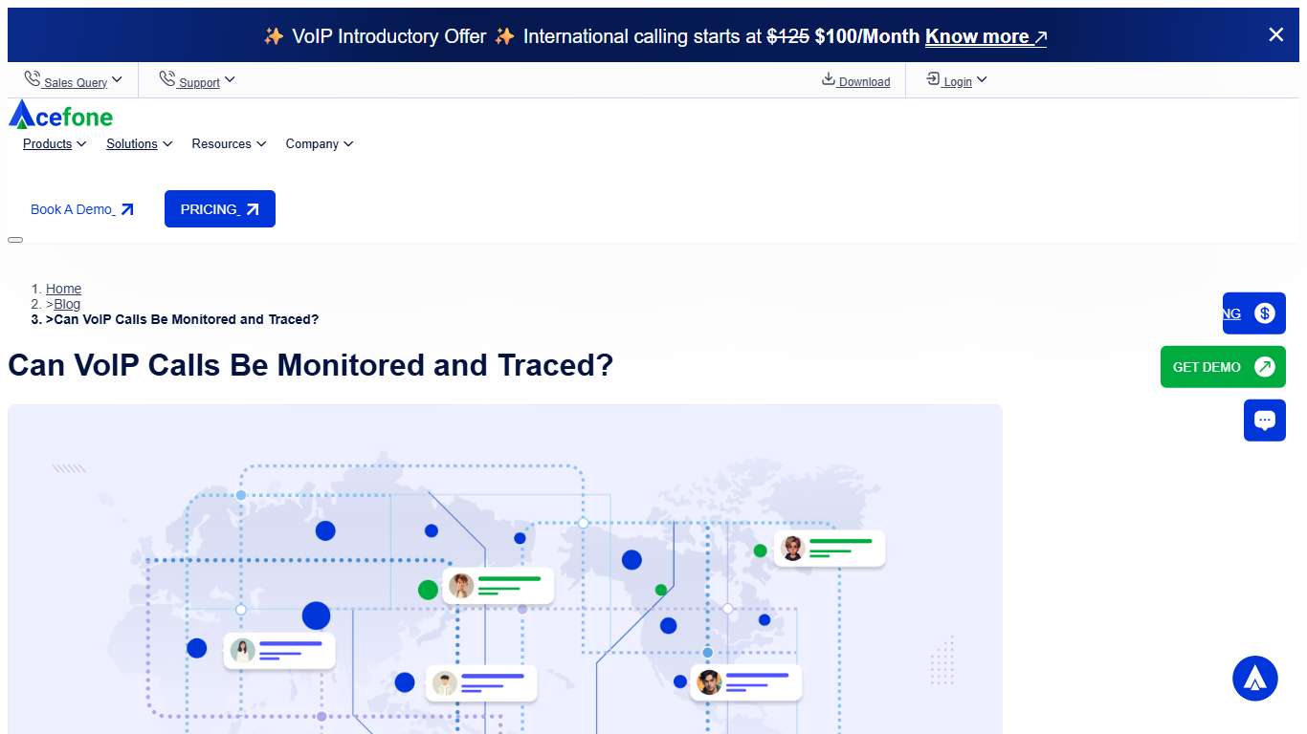Click the PRICING button

[219, 208]
